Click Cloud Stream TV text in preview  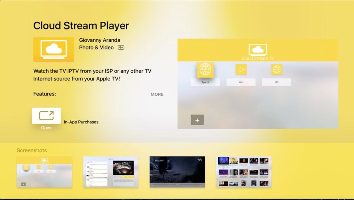[x=258, y=58]
